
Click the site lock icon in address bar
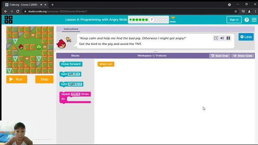(25, 11)
